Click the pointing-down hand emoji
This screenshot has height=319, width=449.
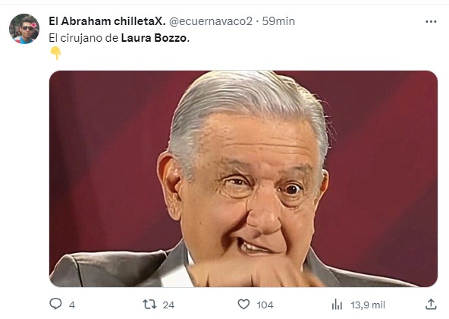pos(55,53)
